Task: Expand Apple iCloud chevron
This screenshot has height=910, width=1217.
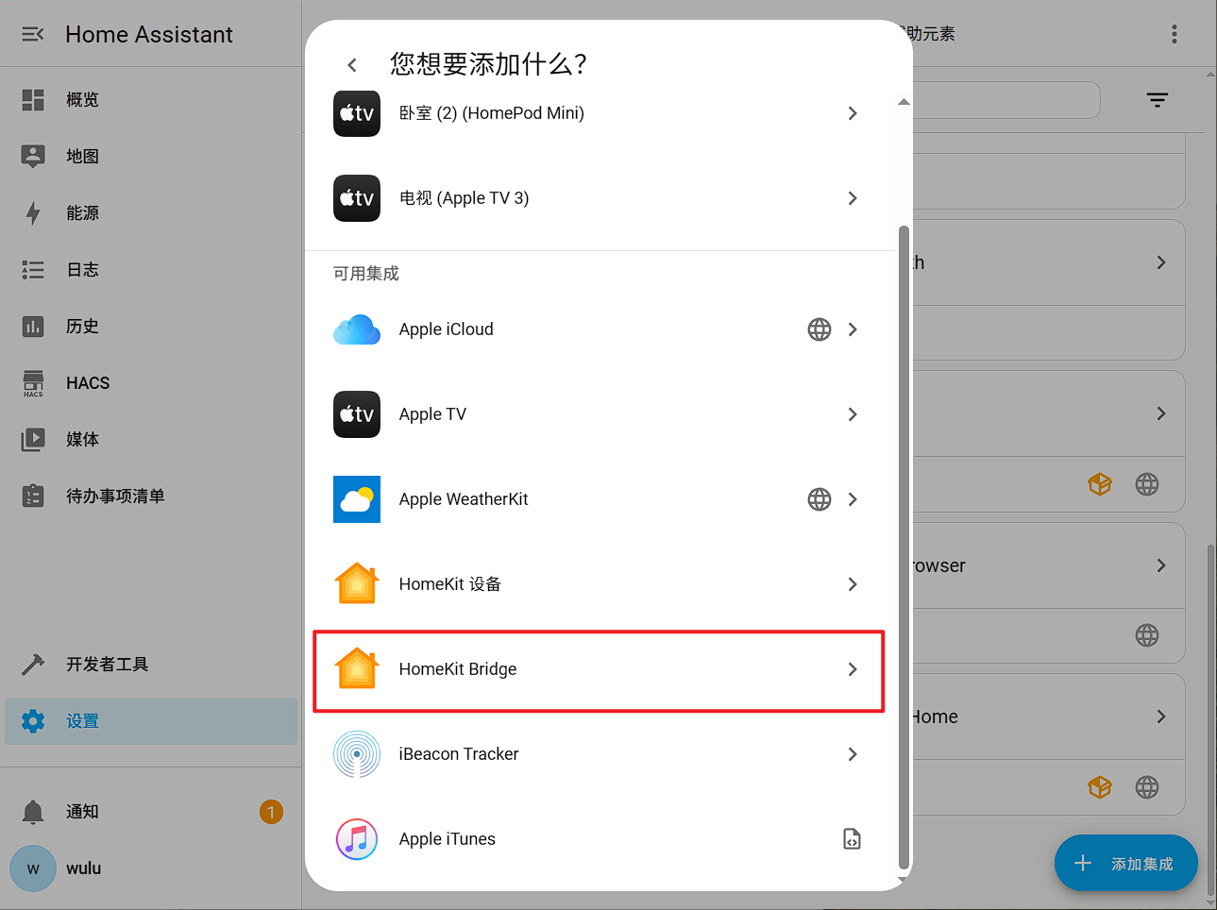Action: coord(853,329)
